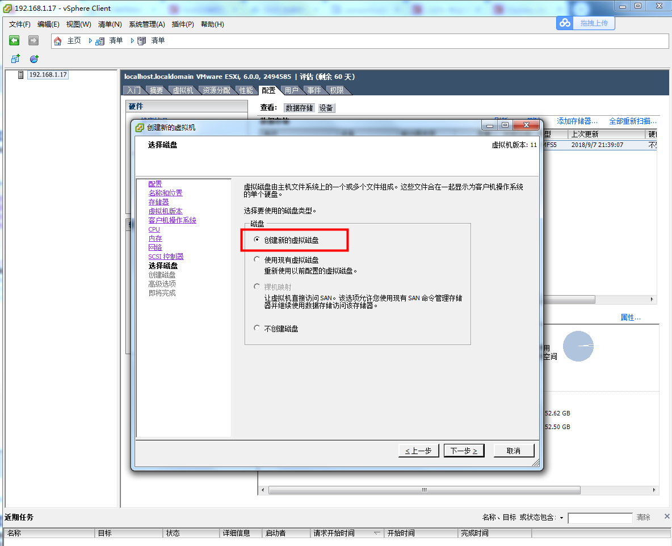Select the host server icon in the tree
The width and height of the screenshot is (672, 546).
(x=20, y=75)
